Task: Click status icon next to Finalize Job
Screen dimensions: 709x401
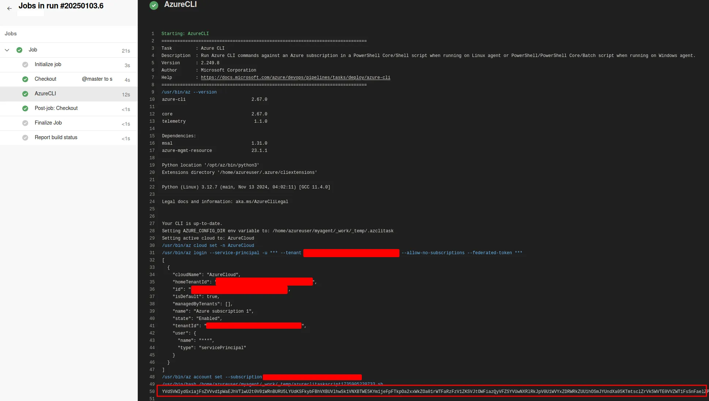Action: pos(25,123)
